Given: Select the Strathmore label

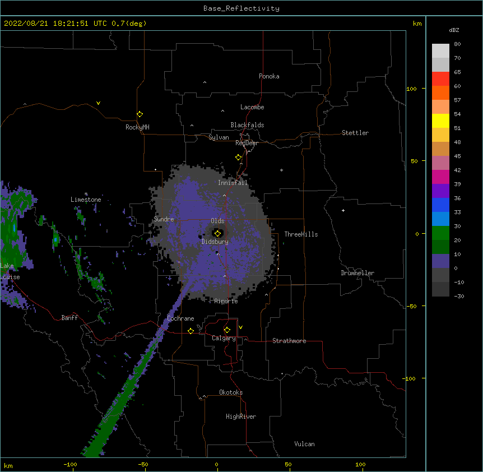Looking at the screenshot, I should point(289,341).
